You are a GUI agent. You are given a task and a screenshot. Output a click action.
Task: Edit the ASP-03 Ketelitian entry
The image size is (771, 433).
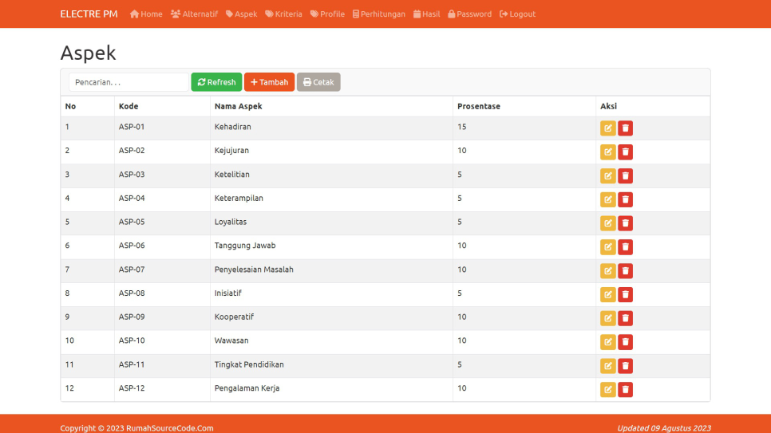click(607, 176)
